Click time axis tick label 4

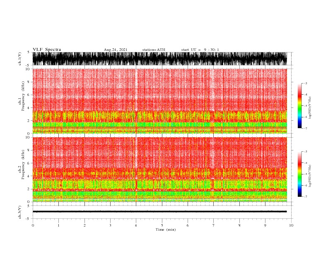(136, 225)
